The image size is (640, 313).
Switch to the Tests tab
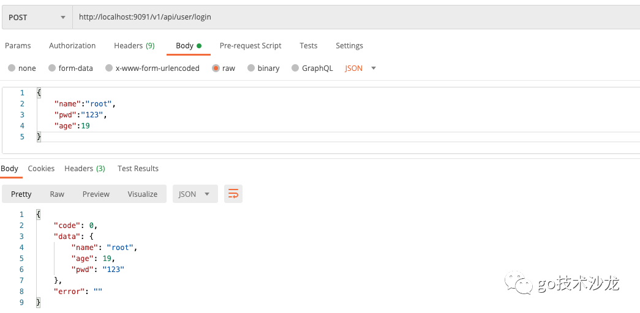point(308,46)
